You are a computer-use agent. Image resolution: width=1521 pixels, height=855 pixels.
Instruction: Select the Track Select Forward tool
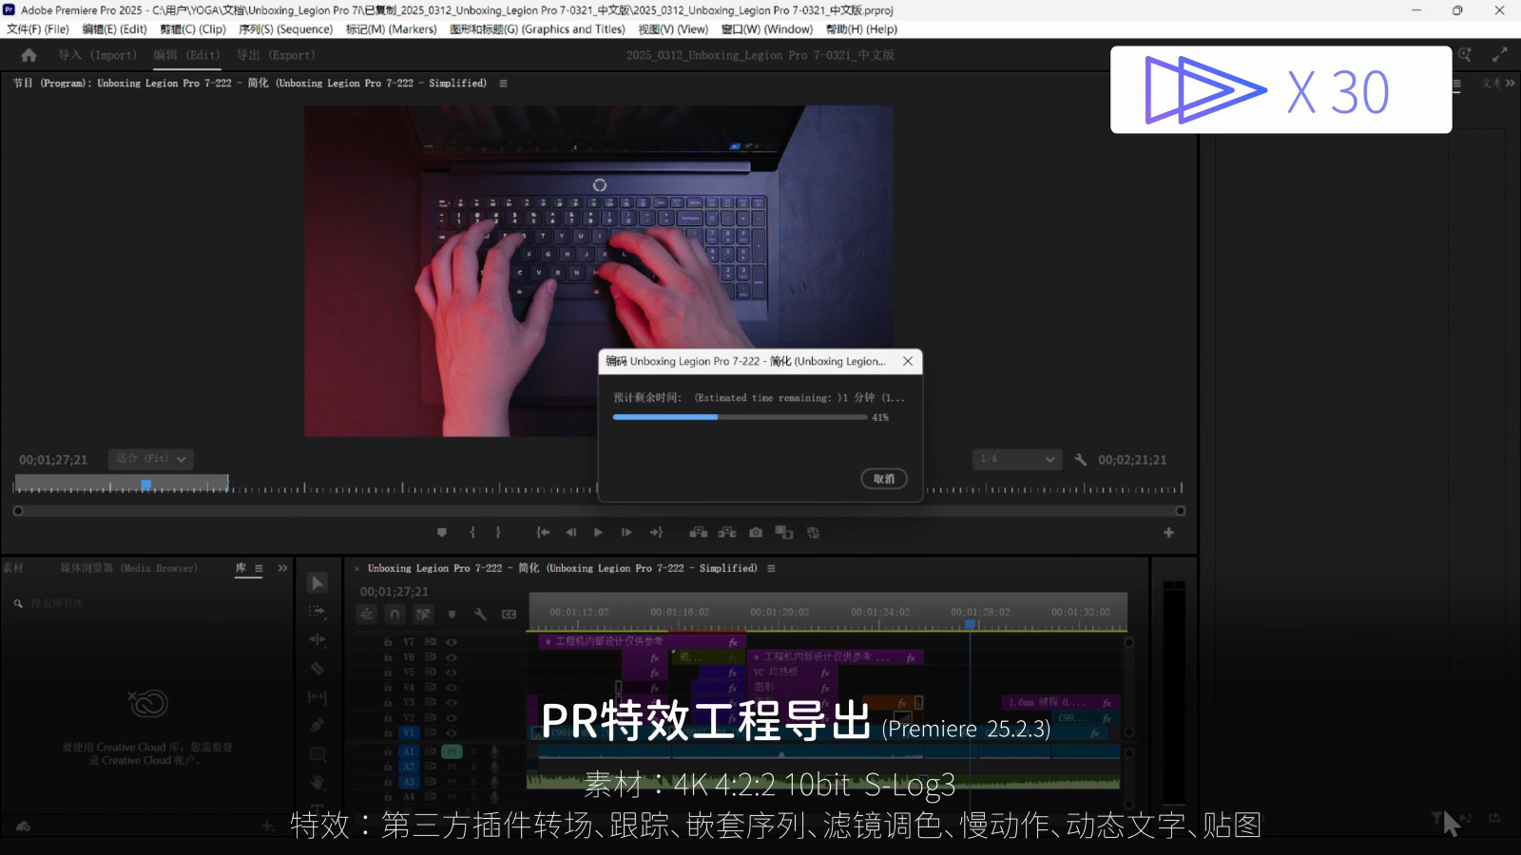pos(318,612)
